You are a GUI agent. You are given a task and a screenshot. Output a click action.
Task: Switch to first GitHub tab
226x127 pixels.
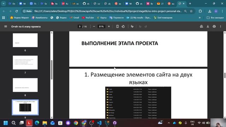pyautogui.click(x=86, y=4)
